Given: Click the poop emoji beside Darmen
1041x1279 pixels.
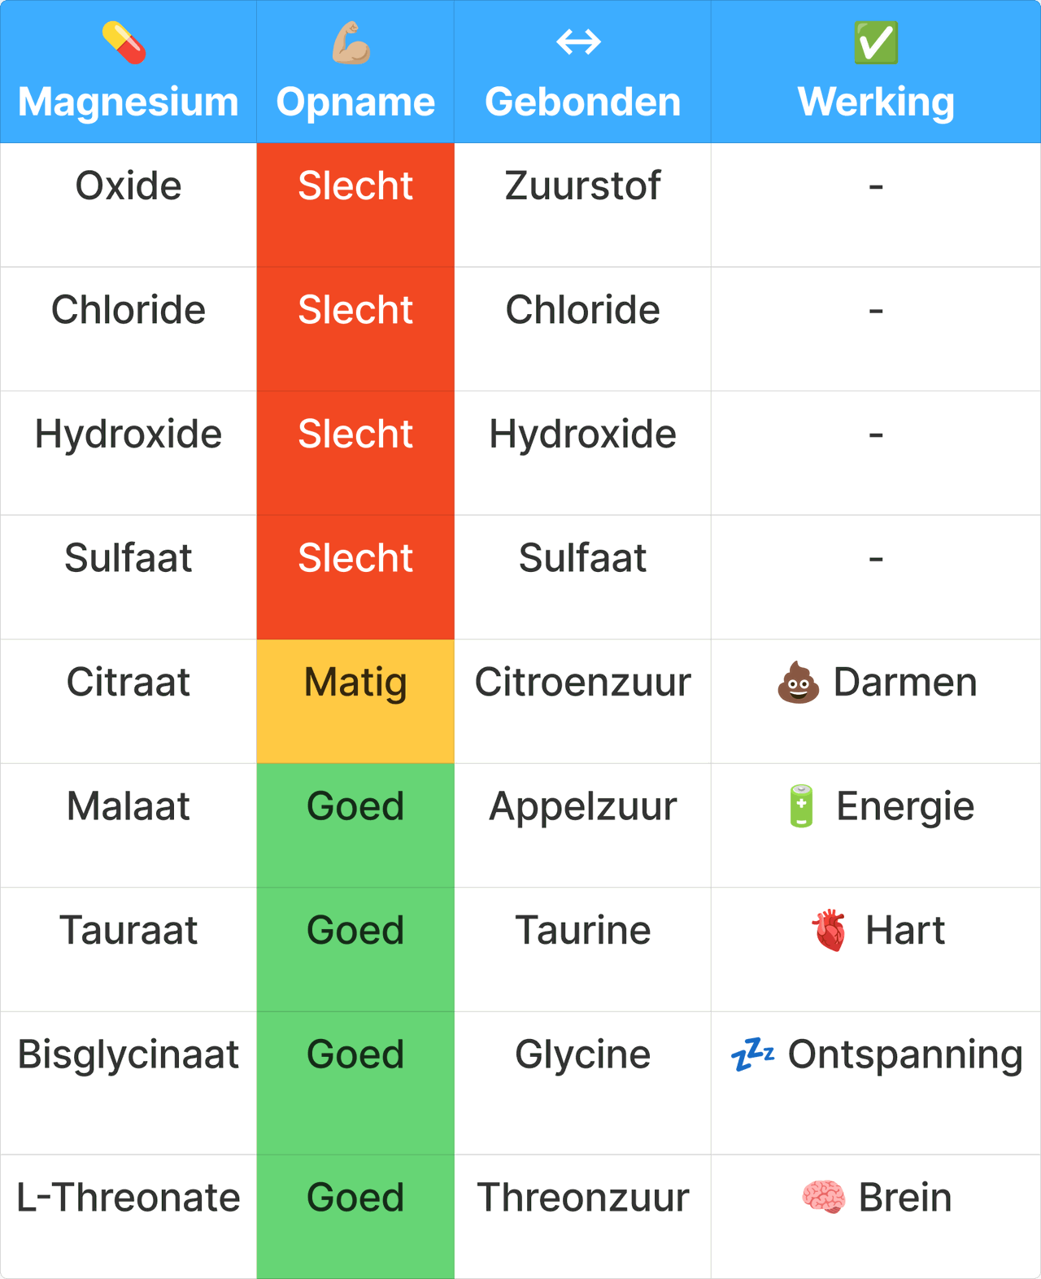Looking at the screenshot, I should [x=798, y=683].
